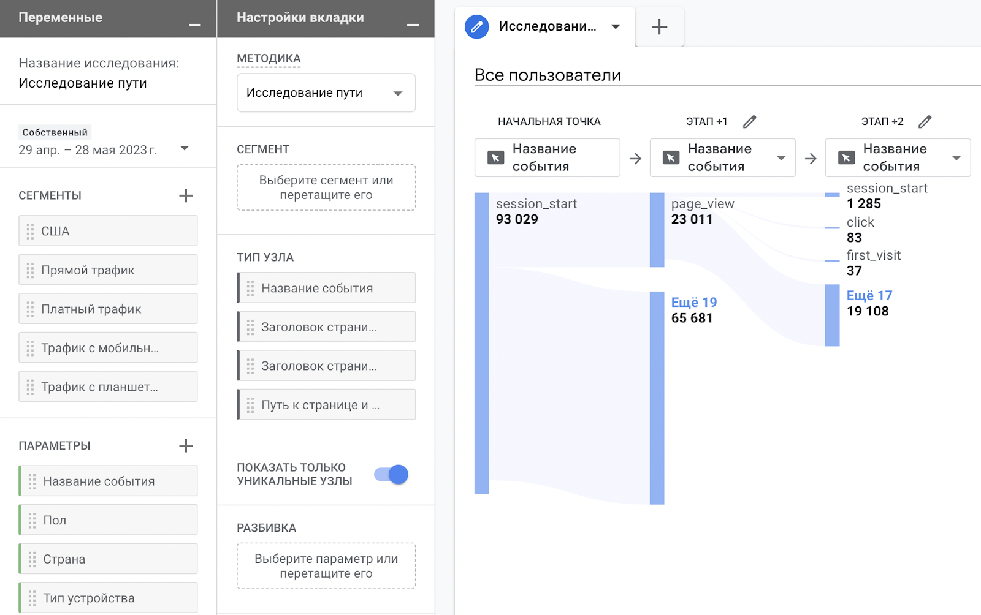Expand the Название события dropdown at ЭТАП +1
Viewport: 981px width, 615px height.
point(781,157)
